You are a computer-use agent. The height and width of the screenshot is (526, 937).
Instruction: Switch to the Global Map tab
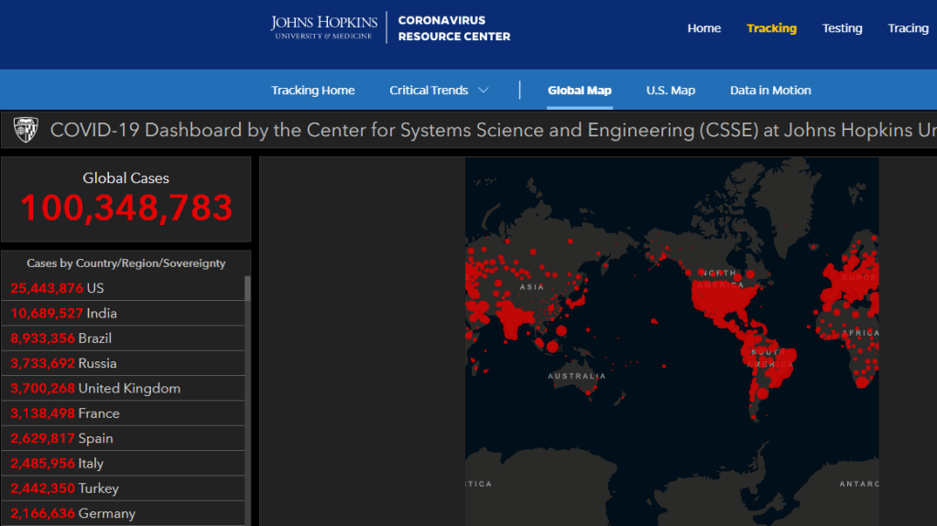pyautogui.click(x=579, y=91)
